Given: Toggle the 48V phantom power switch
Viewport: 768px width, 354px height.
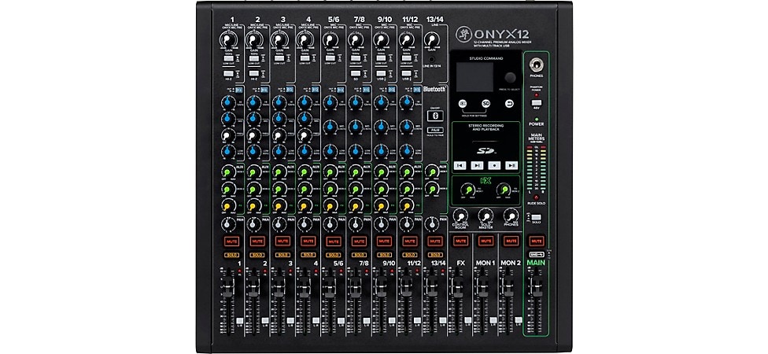Looking at the screenshot, I should [537, 103].
